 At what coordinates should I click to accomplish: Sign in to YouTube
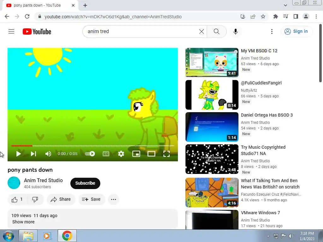[x=297, y=31]
